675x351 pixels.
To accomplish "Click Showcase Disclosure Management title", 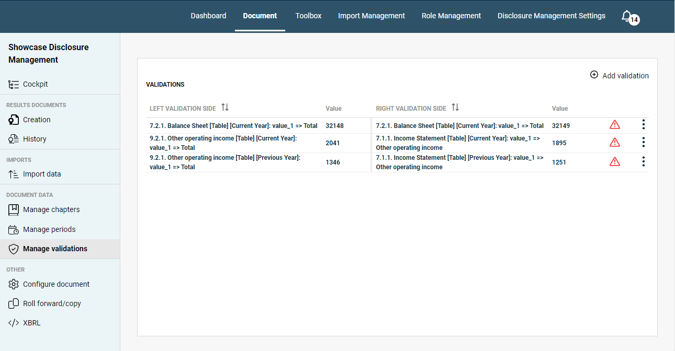I will pyautogui.click(x=49, y=53).
